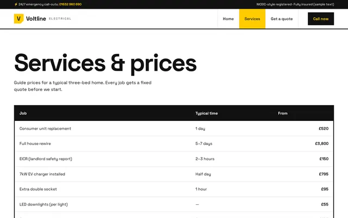Go to the Get a quote page
The height and width of the screenshot is (218, 348).
pyautogui.click(x=282, y=19)
